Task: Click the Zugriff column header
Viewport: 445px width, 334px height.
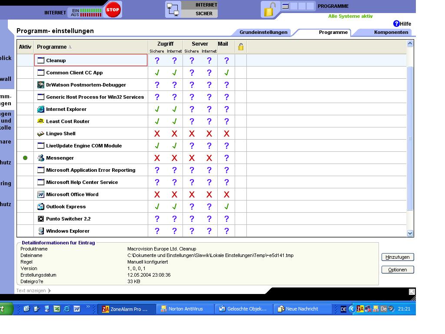Action: [x=166, y=44]
